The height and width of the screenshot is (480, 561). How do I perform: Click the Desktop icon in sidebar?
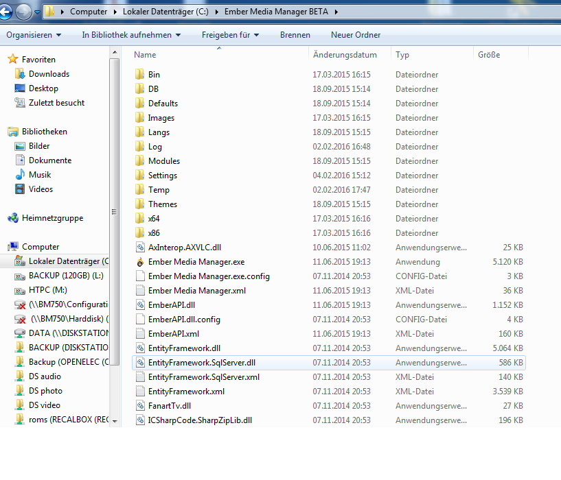(x=20, y=88)
